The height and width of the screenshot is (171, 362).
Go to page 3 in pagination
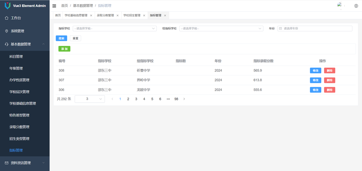[136, 99]
